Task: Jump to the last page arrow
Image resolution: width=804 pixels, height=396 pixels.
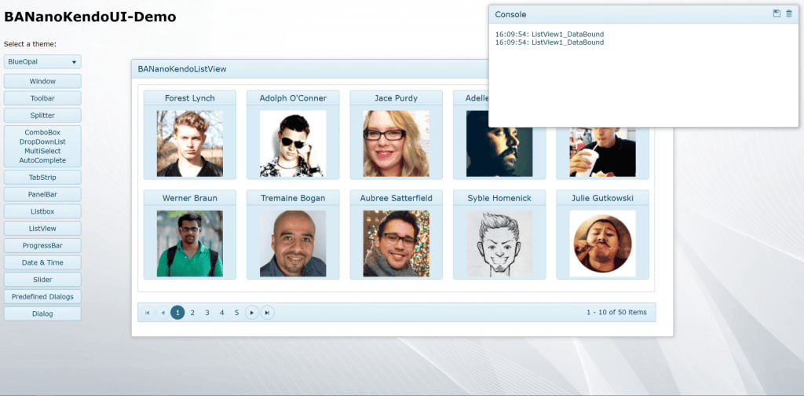Action: click(267, 313)
